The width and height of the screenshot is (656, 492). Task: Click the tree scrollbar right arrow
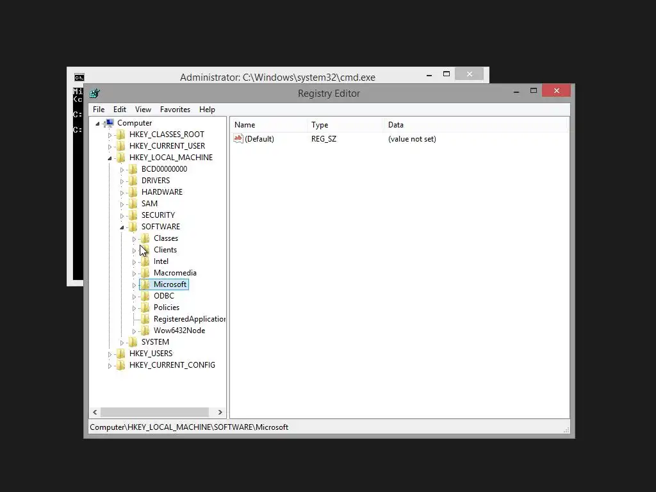(220, 412)
